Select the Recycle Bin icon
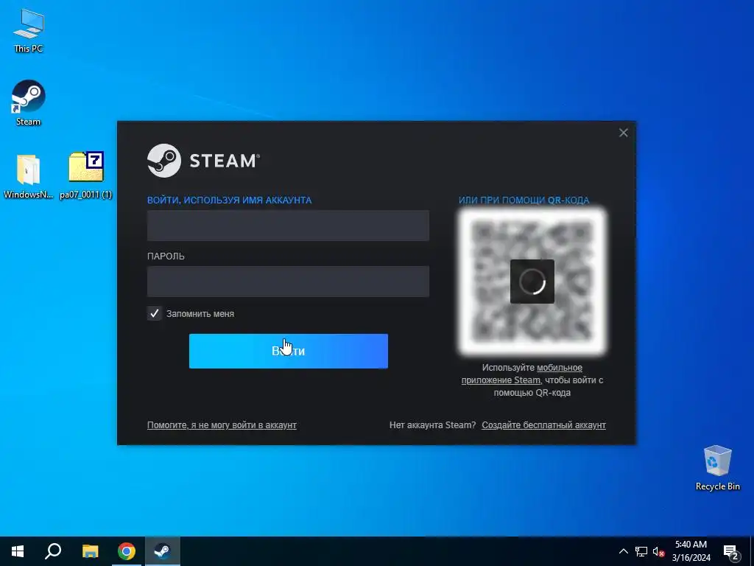The width and height of the screenshot is (754, 566). coord(717,468)
